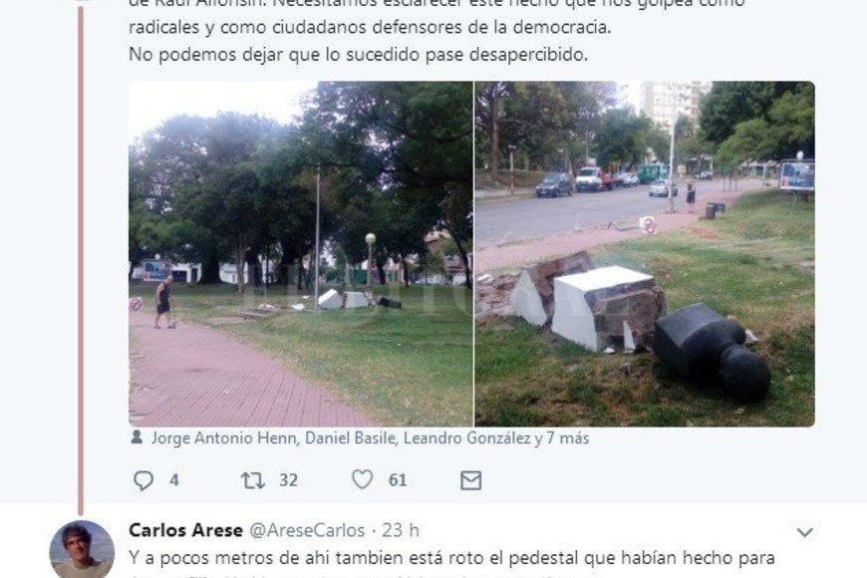Image resolution: width=867 pixels, height=578 pixels.
Task: Click the reply speech bubble icon
Action: pyautogui.click(x=144, y=480)
